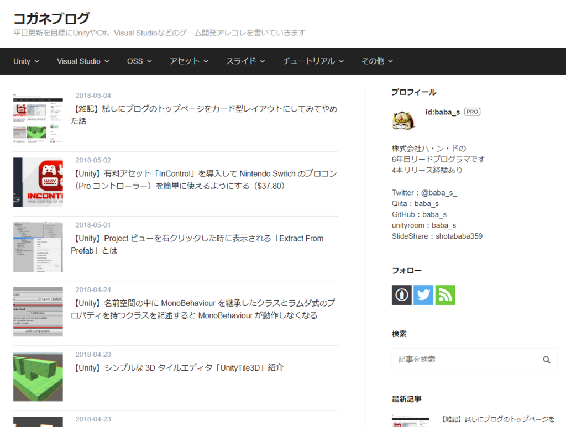Expand the アセット menu
566x427 pixels.
coord(189,61)
